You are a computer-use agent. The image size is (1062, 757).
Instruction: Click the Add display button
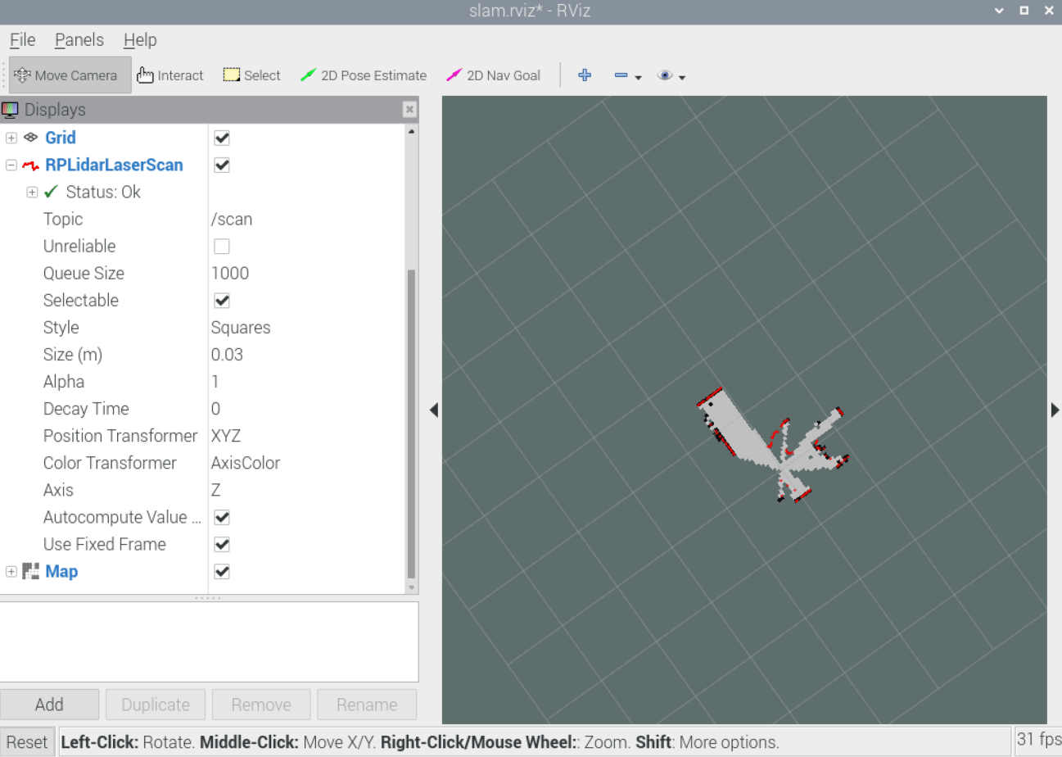[49, 705]
